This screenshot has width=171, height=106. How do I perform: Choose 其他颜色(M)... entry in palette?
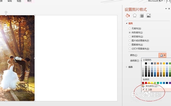[156, 86]
